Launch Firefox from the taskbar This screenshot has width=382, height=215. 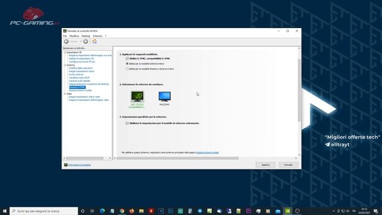131,211
